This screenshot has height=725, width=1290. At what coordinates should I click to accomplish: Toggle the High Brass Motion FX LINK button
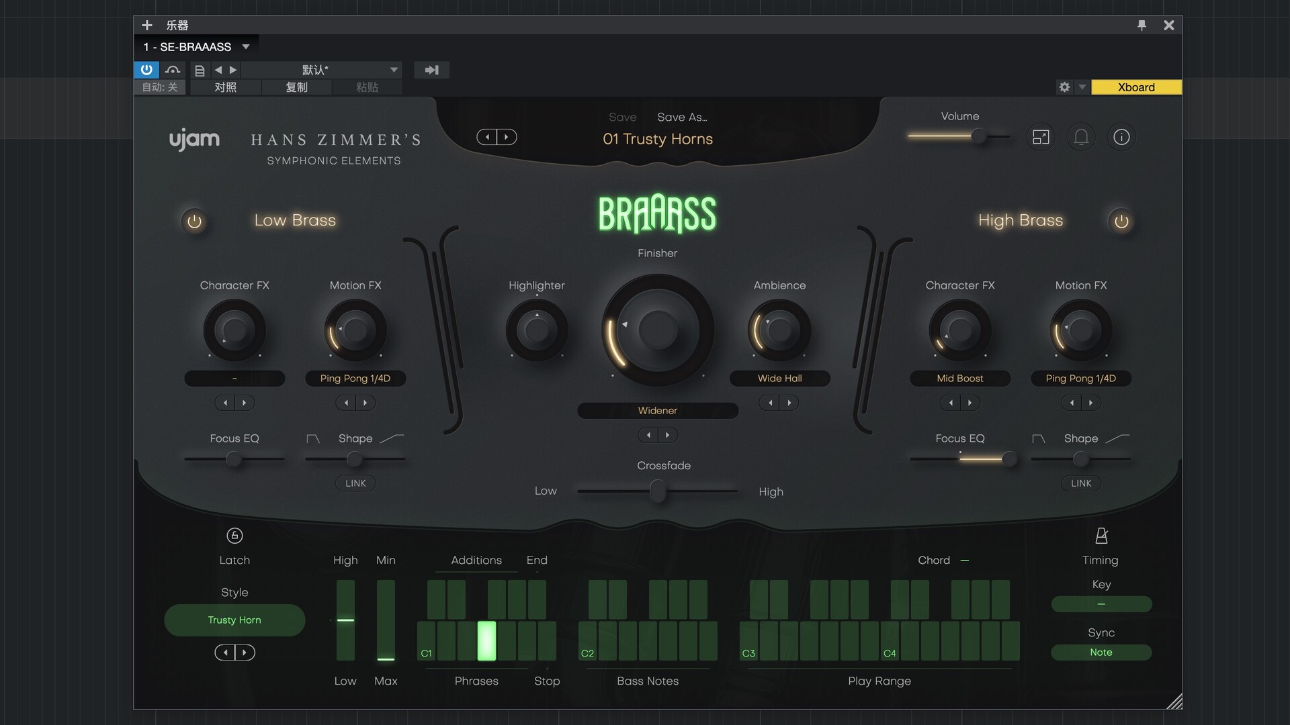1081,483
